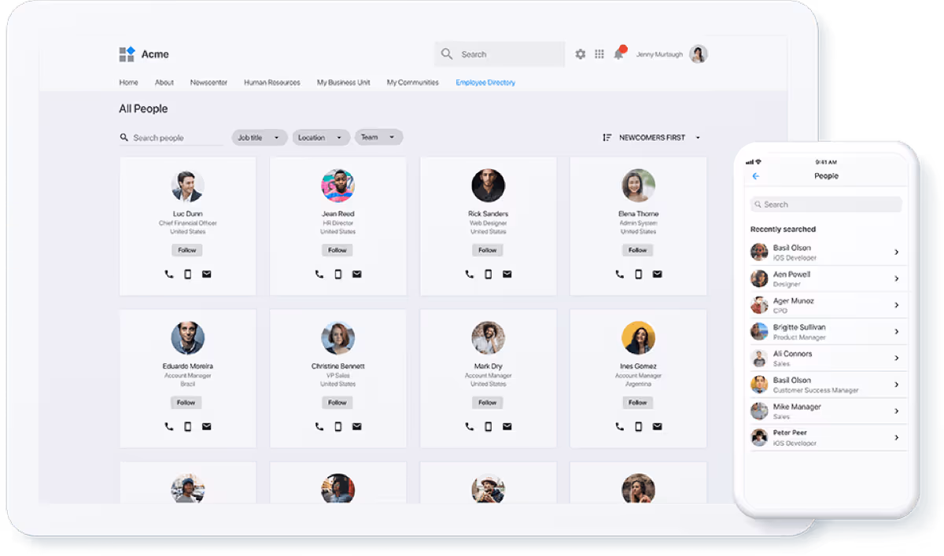Open My Communities nav item
Screen dimensions: 944x556
[x=413, y=83]
